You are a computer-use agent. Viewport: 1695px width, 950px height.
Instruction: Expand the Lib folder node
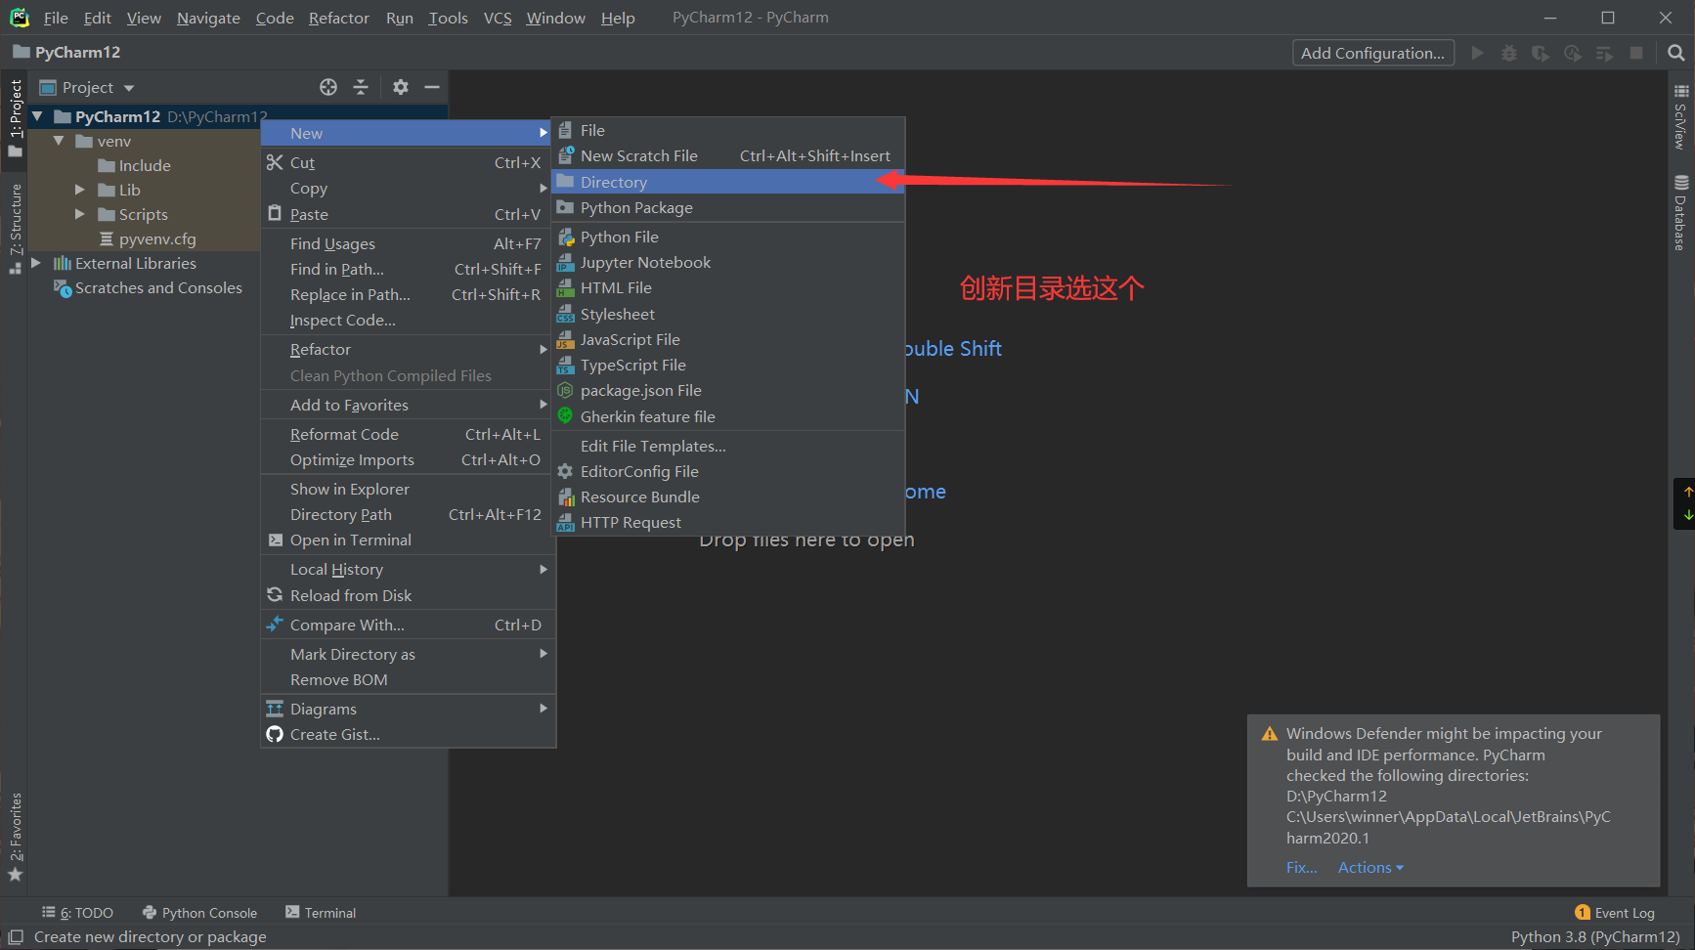[80, 190]
